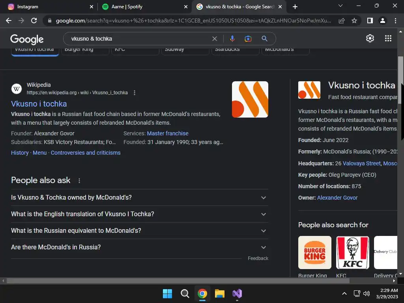404x303 pixels.
Task: Click Chrome icon in taskbar
Action: pyautogui.click(x=202, y=294)
